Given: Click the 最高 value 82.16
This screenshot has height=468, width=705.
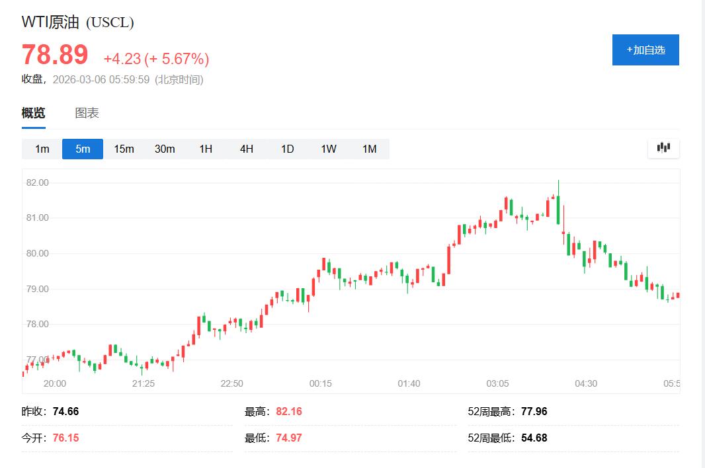Looking at the screenshot, I should click(288, 411).
